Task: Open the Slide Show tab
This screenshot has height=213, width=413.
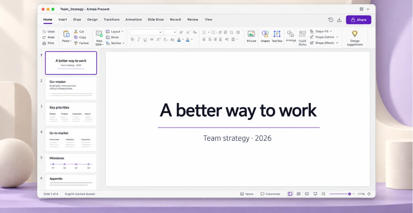Action: pos(156,20)
